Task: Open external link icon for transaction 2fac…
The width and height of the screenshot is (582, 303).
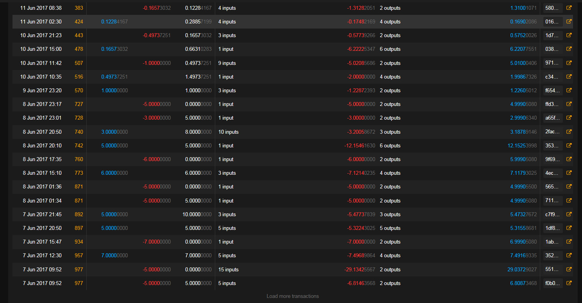Action: 569,132
